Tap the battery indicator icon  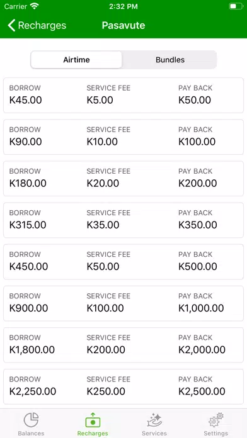click(x=236, y=6)
